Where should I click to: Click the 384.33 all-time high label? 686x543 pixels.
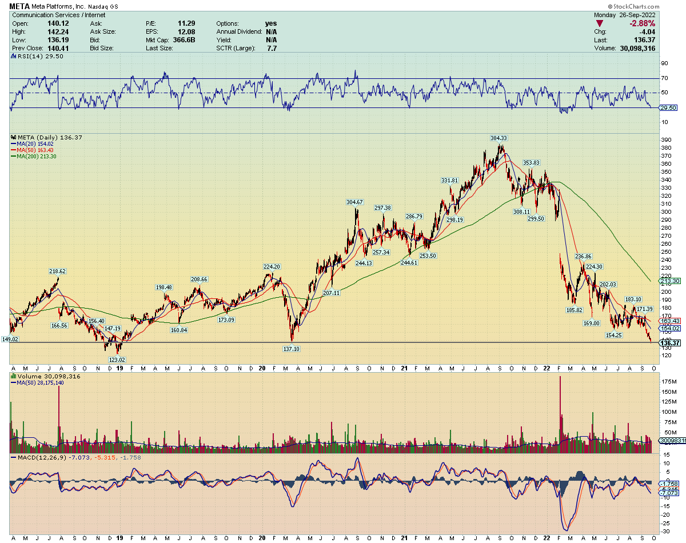498,138
